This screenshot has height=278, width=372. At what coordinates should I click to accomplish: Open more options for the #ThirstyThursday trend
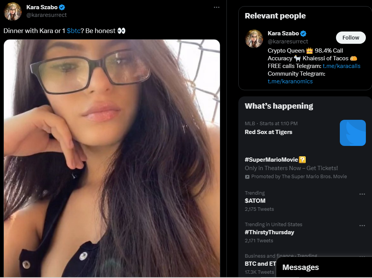tap(362, 225)
